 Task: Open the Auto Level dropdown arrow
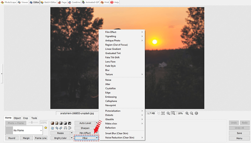coord(97,123)
